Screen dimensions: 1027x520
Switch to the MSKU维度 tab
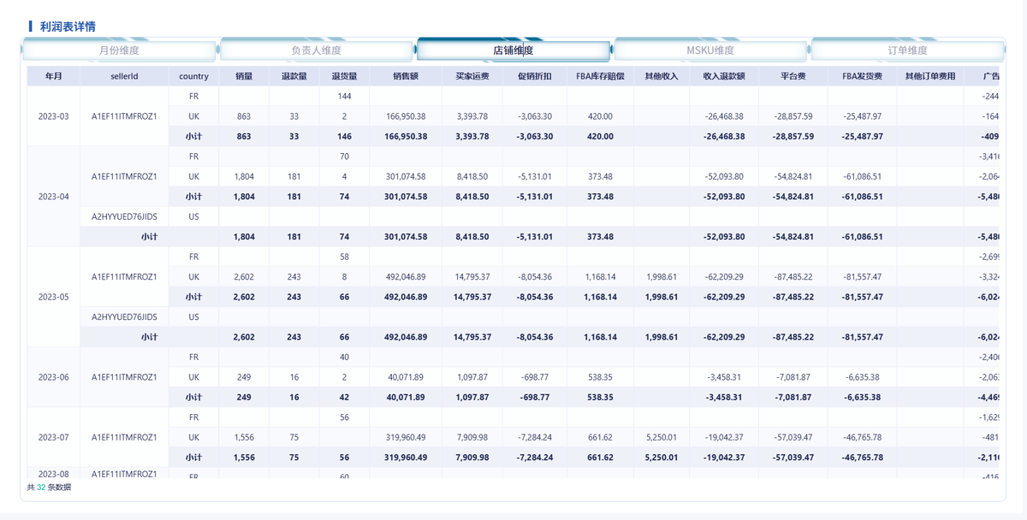click(710, 50)
